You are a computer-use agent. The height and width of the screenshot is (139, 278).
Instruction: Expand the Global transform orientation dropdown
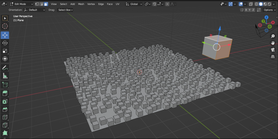[x=134, y=4]
